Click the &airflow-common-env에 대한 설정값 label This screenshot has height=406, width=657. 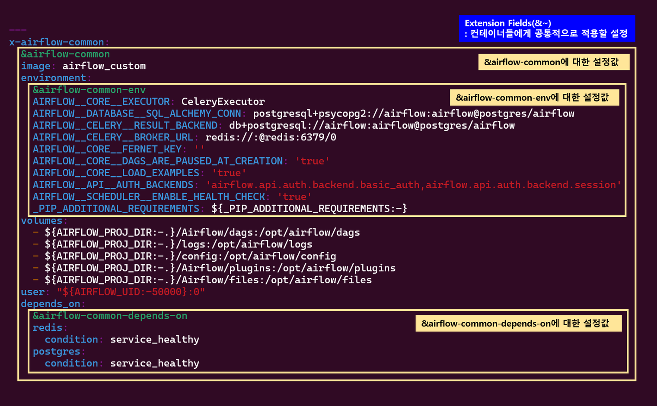pyautogui.click(x=535, y=98)
